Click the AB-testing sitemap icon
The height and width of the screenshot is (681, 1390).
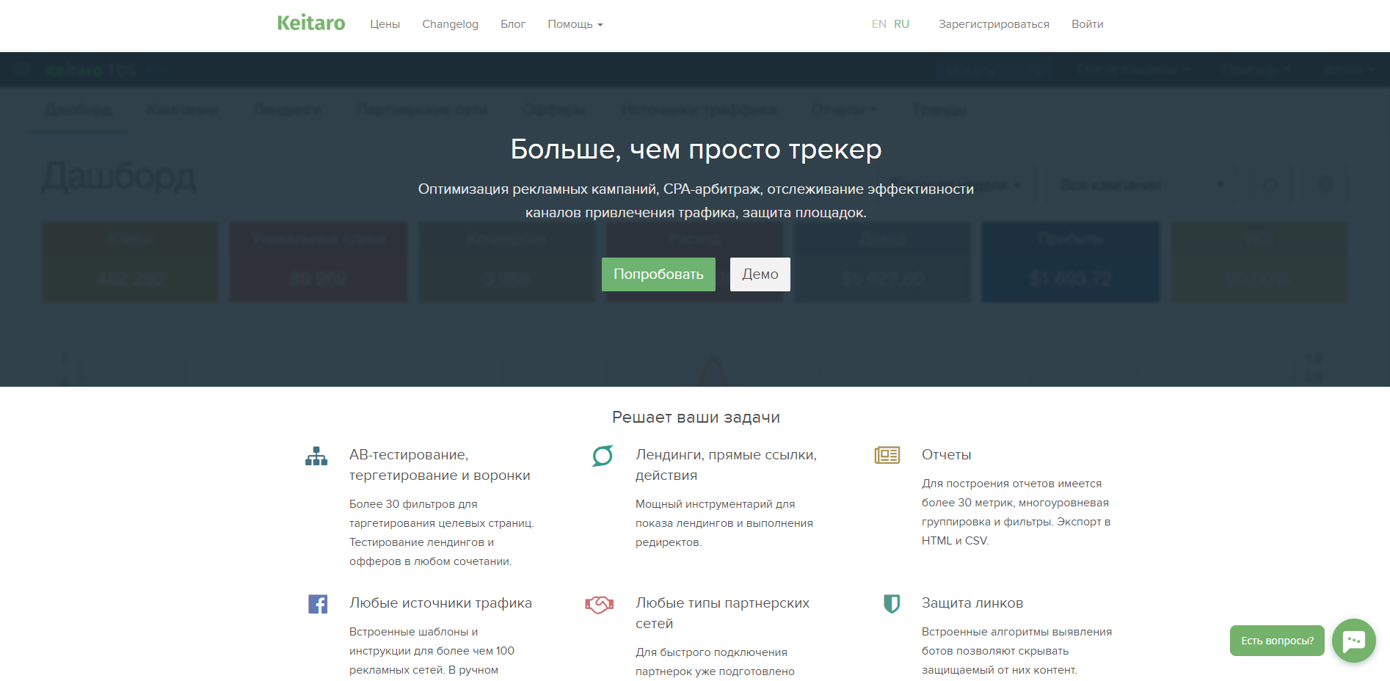point(316,456)
